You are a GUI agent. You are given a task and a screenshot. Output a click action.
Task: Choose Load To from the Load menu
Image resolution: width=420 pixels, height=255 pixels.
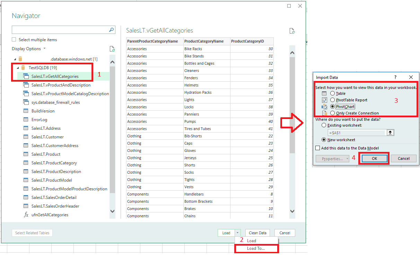[x=256, y=248]
